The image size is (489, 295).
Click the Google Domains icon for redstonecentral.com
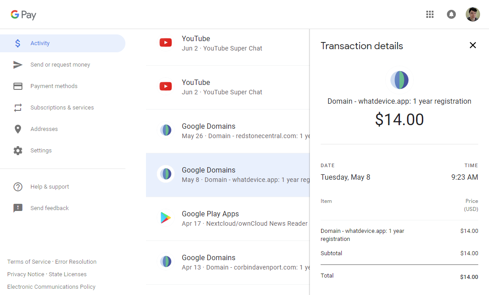click(x=166, y=130)
